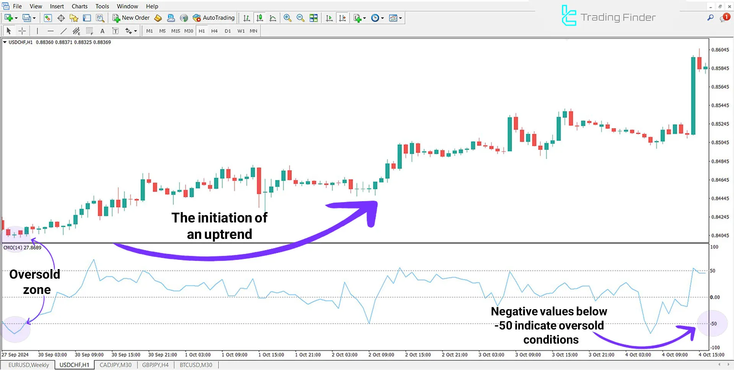734x370 pixels.
Task: Select the H4 timeframe button
Action: point(214,31)
